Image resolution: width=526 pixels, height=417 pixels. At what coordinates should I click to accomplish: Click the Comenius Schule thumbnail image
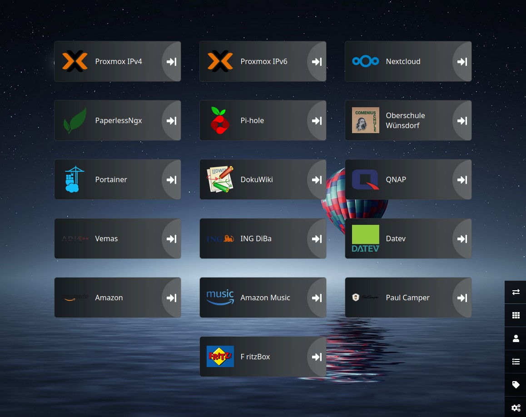tap(365, 120)
